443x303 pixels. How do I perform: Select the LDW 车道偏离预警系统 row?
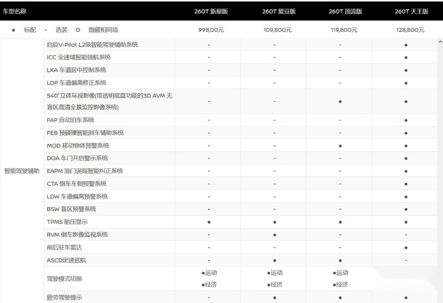coord(241,196)
